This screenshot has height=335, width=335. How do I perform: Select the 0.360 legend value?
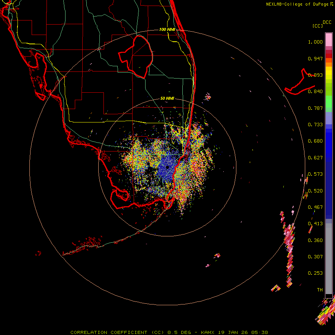tap(315, 240)
